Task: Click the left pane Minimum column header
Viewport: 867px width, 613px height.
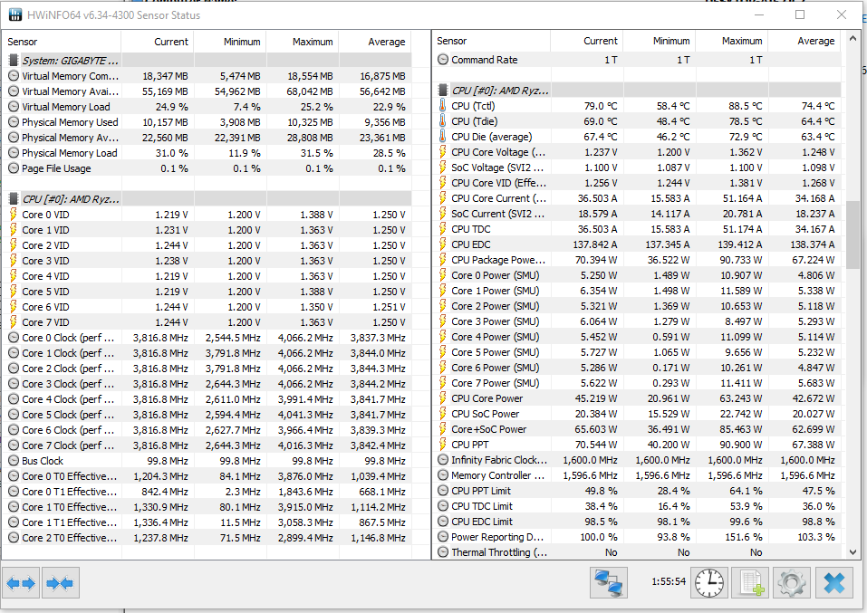Action: click(230, 42)
